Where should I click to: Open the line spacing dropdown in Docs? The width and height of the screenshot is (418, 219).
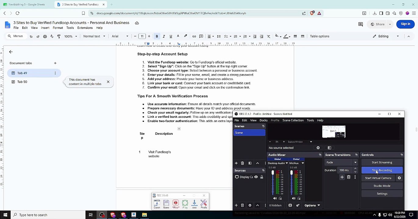(219, 36)
